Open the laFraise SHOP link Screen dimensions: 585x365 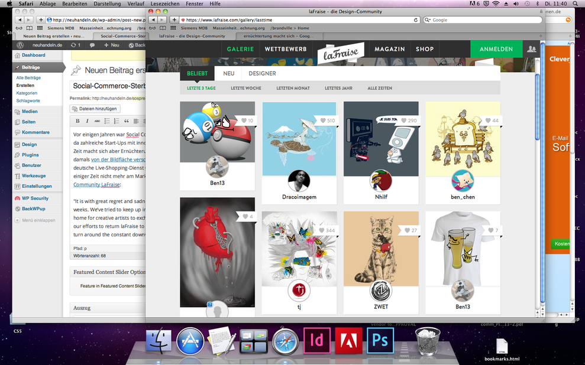tap(425, 49)
